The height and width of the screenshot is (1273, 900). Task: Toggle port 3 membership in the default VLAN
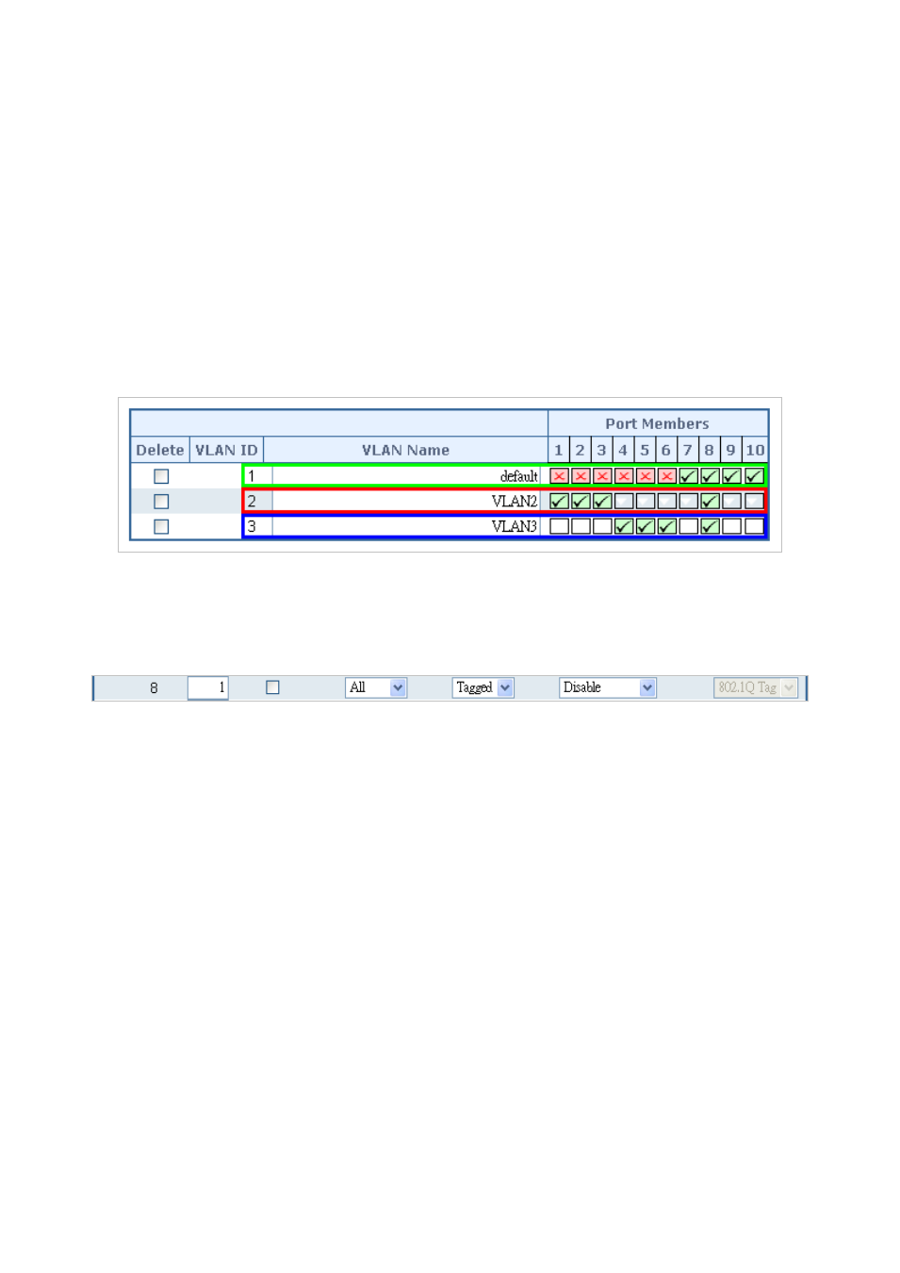click(602, 476)
